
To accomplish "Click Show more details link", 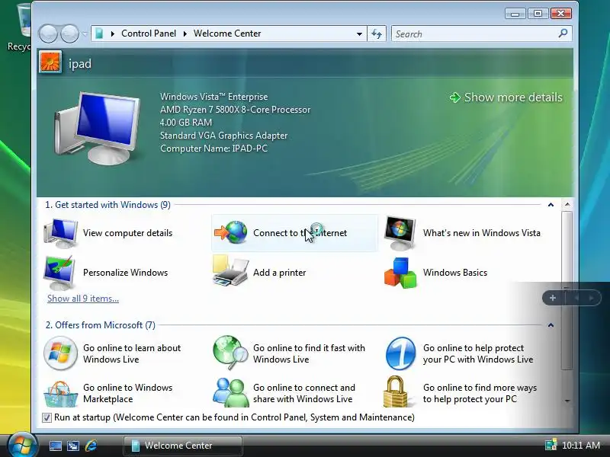I will click(506, 97).
